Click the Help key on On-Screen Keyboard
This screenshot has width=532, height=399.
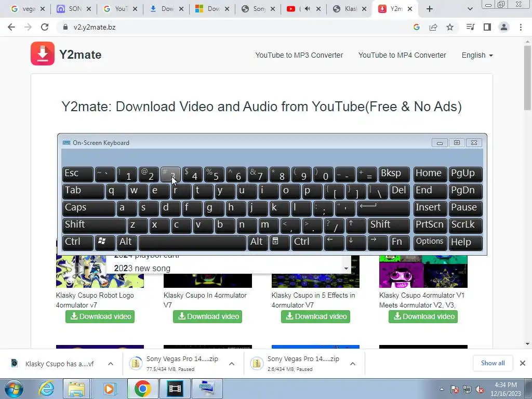[465, 243]
